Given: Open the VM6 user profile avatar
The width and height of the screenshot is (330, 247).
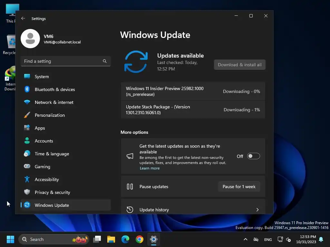Looking at the screenshot, I should pos(30,39).
